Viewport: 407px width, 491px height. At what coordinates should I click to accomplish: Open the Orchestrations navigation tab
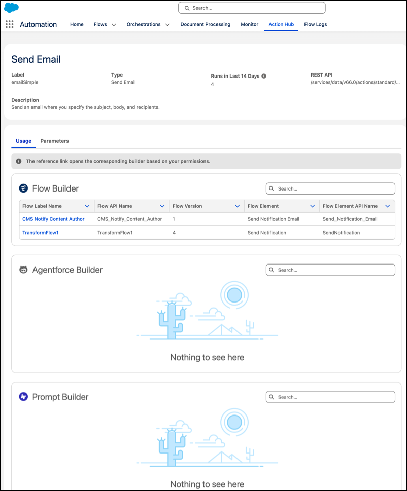click(x=144, y=24)
